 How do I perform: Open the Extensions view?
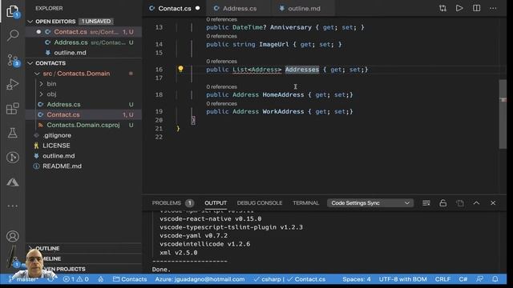tap(13, 109)
